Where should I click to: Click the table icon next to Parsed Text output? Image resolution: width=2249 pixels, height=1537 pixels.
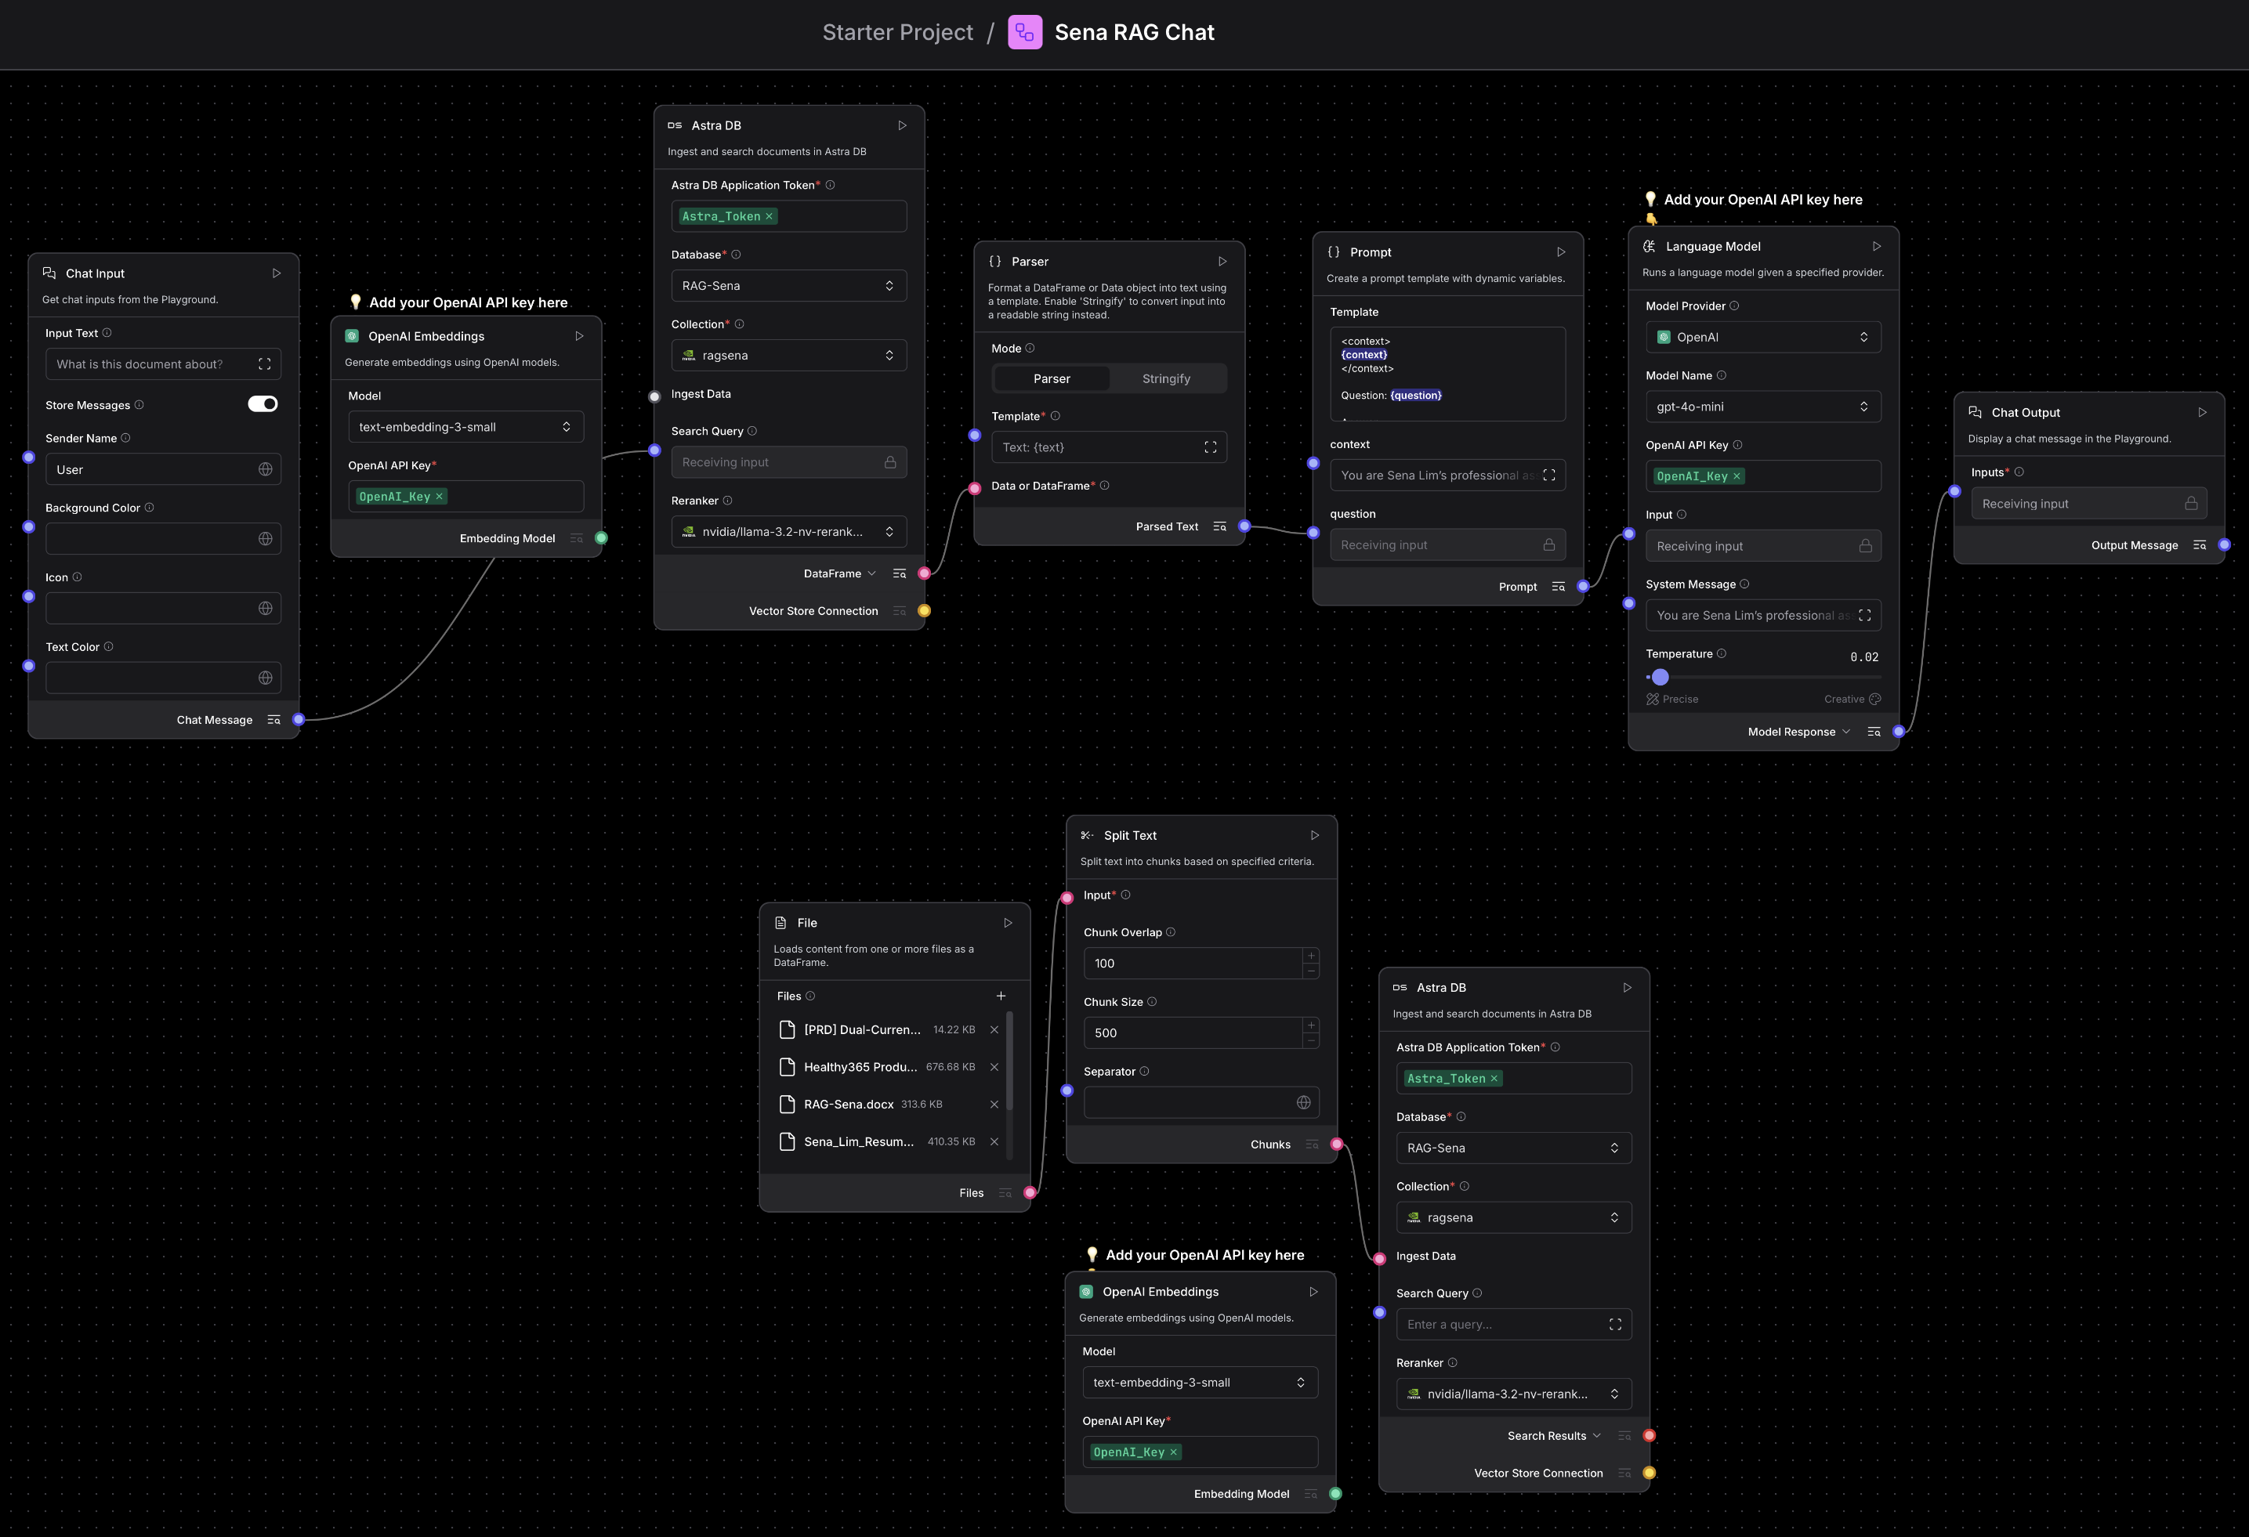coord(1219,526)
